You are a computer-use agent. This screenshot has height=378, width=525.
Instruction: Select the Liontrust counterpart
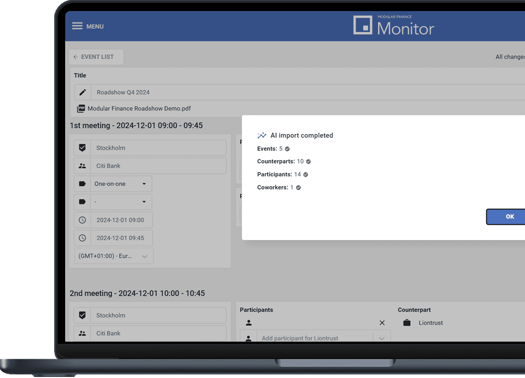pos(431,323)
